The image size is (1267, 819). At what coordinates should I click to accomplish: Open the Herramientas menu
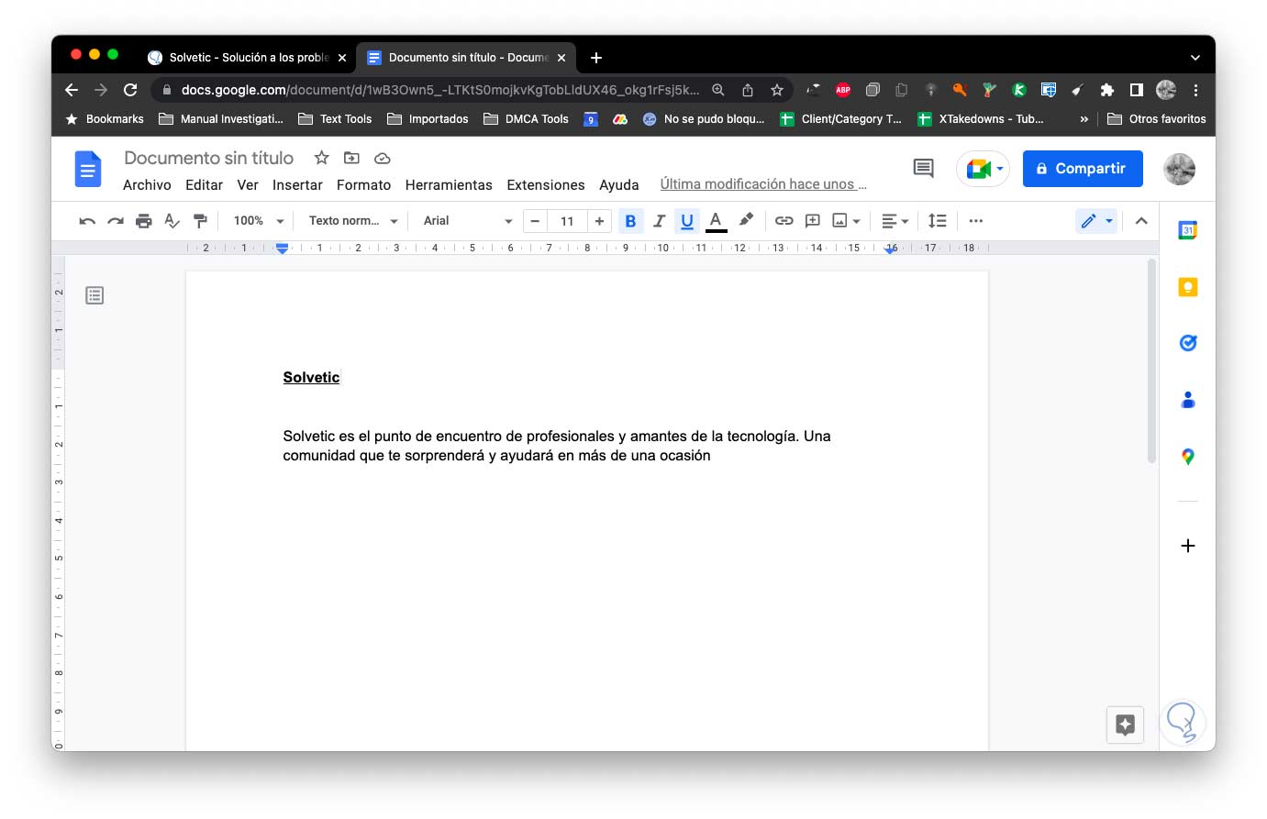pyautogui.click(x=449, y=185)
